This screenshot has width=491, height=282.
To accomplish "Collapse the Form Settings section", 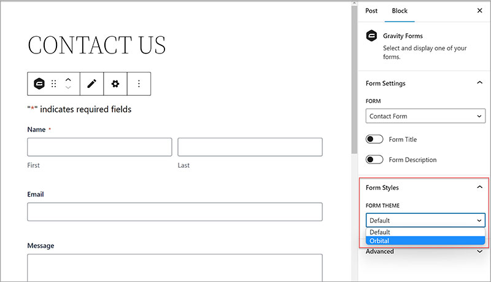I will [x=479, y=83].
